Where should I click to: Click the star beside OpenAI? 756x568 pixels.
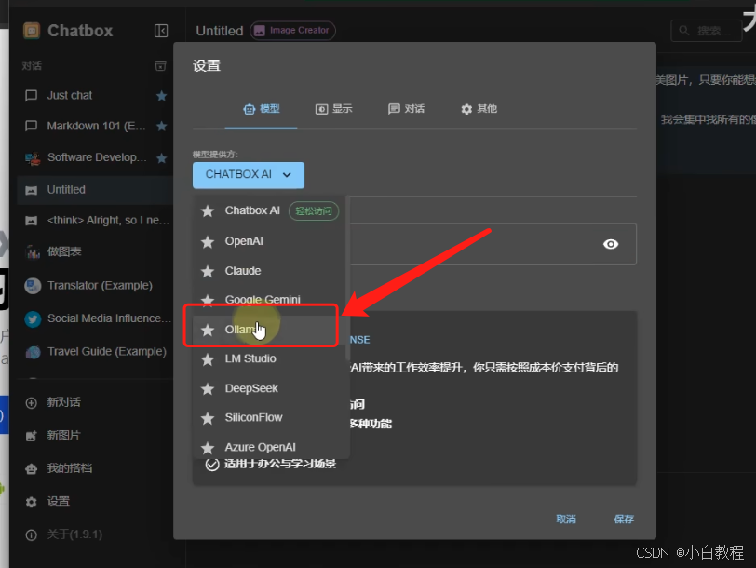click(x=208, y=241)
